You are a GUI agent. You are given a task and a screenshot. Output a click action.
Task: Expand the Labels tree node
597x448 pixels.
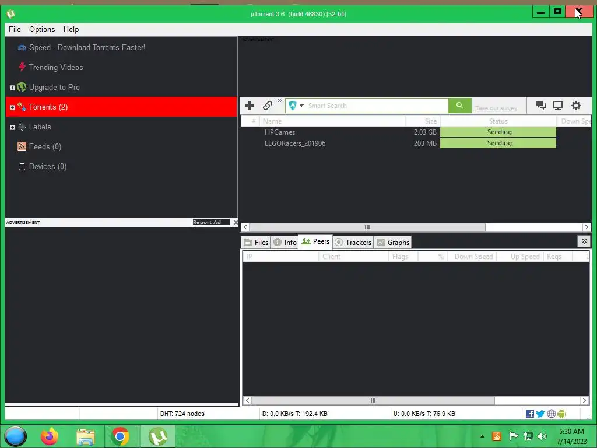coord(12,127)
